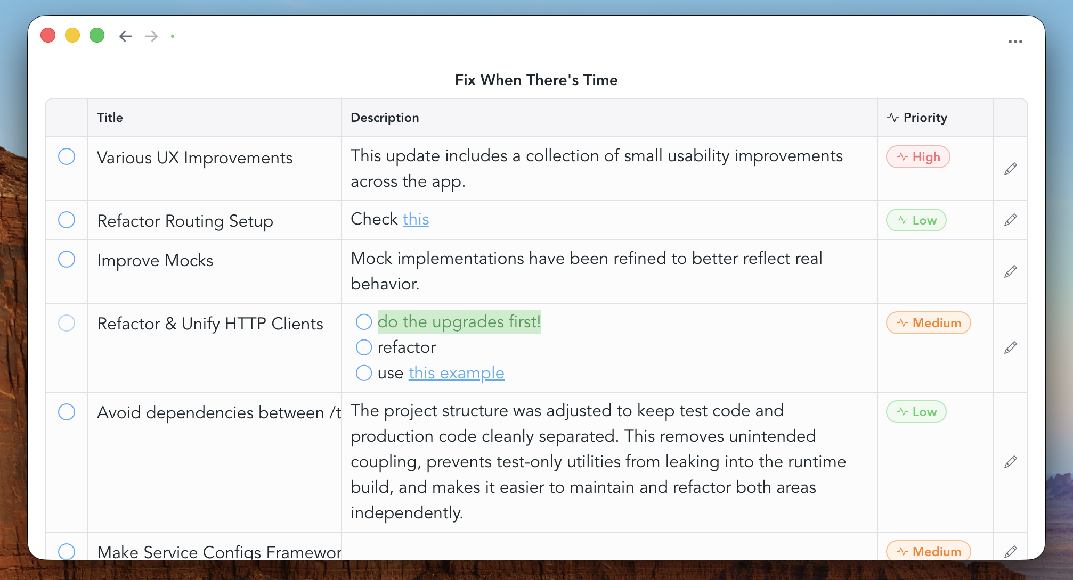Click pencil icon for Refactor Routing Setup
The height and width of the screenshot is (580, 1073).
tap(1010, 220)
